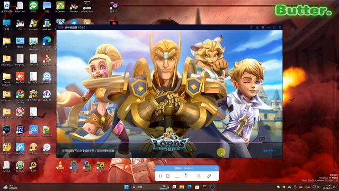Open the Zzz anime face icon

[x=20, y=24]
